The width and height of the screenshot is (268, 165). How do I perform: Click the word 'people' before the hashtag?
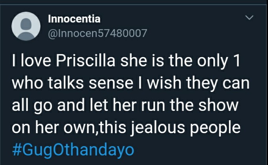[x=215, y=128]
